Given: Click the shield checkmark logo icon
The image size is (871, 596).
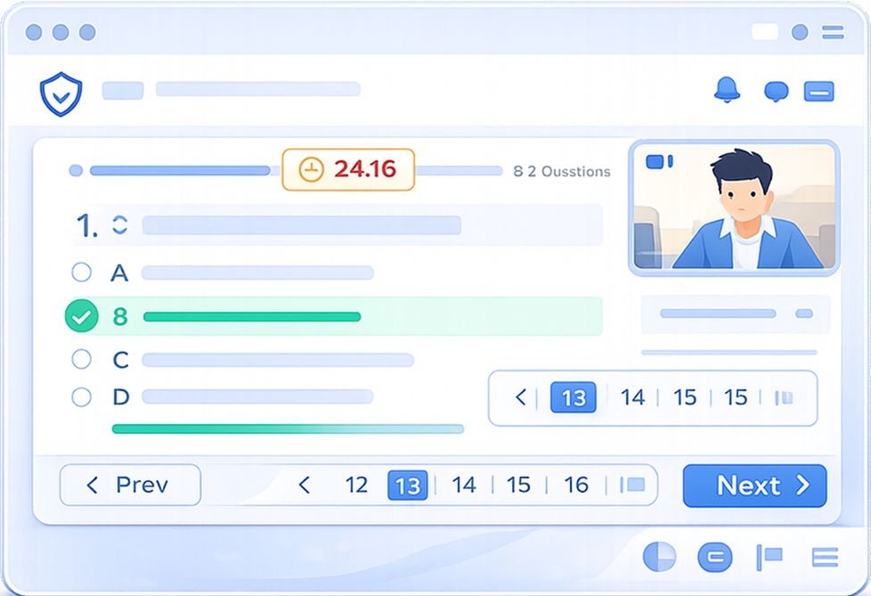Looking at the screenshot, I should tap(61, 94).
